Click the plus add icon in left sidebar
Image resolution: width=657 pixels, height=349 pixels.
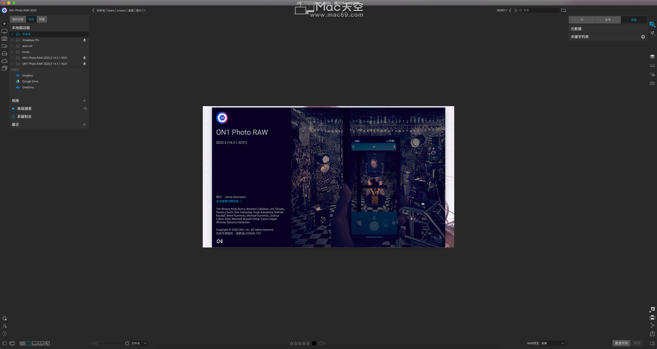[x=4, y=24]
